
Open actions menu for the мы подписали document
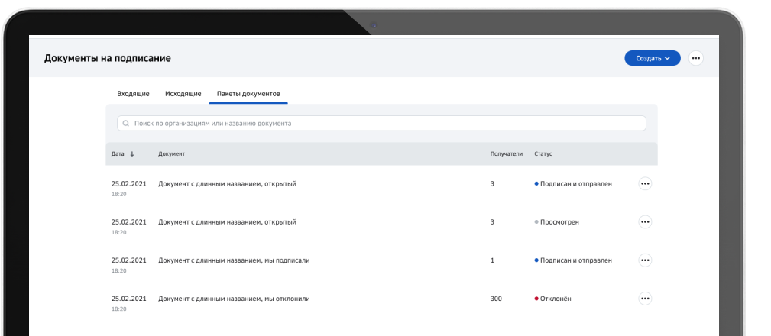click(x=645, y=260)
